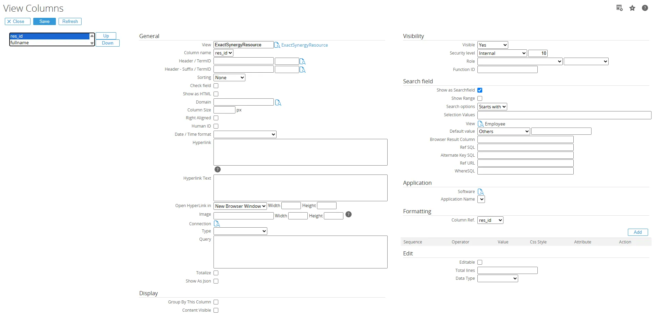
Task: Select res_id in the column list
Action: 49,36
